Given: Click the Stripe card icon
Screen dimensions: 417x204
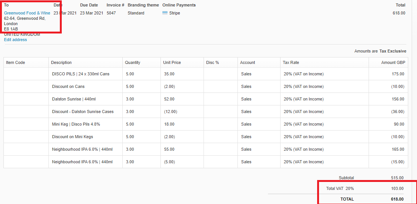Looking at the screenshot, I should pyautogui.click(x=165, y=13).
